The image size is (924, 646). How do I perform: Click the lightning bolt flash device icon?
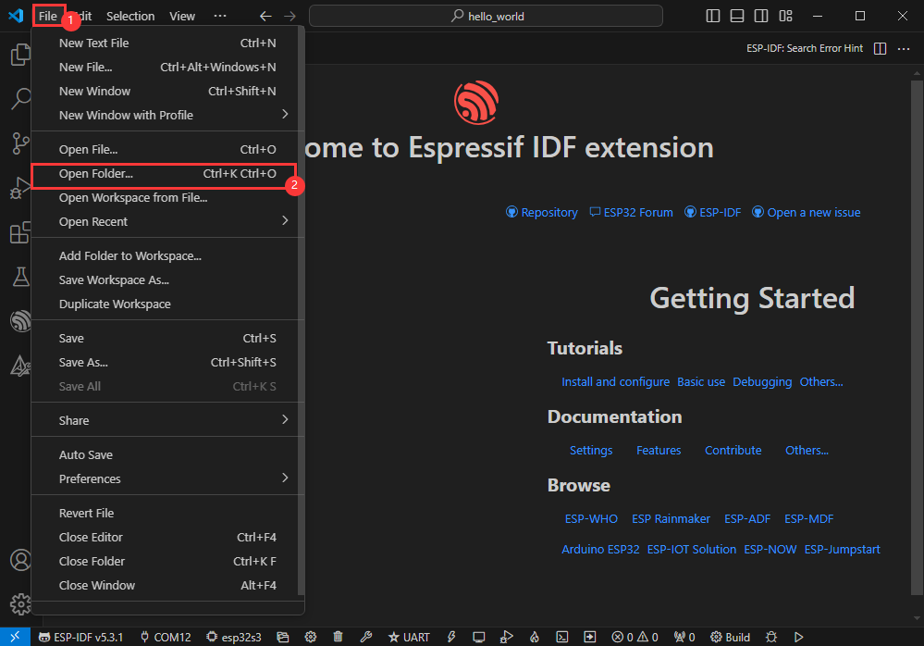tap(451, 637)
